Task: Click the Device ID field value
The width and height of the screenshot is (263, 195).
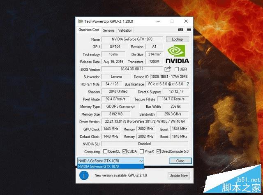Action: [169, 77]
